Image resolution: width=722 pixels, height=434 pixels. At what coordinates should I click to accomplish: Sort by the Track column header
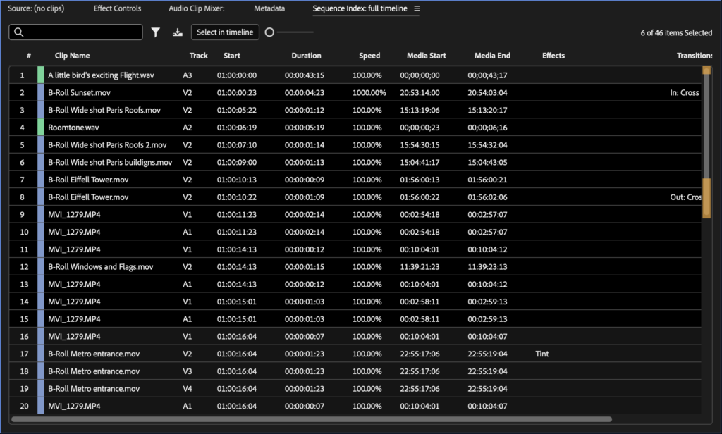click(198, 56)
